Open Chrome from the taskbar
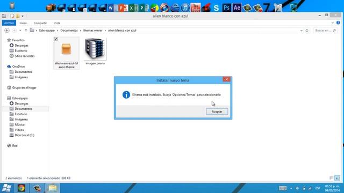This screenshot has width=344, height=193. (x=21, y=188)
